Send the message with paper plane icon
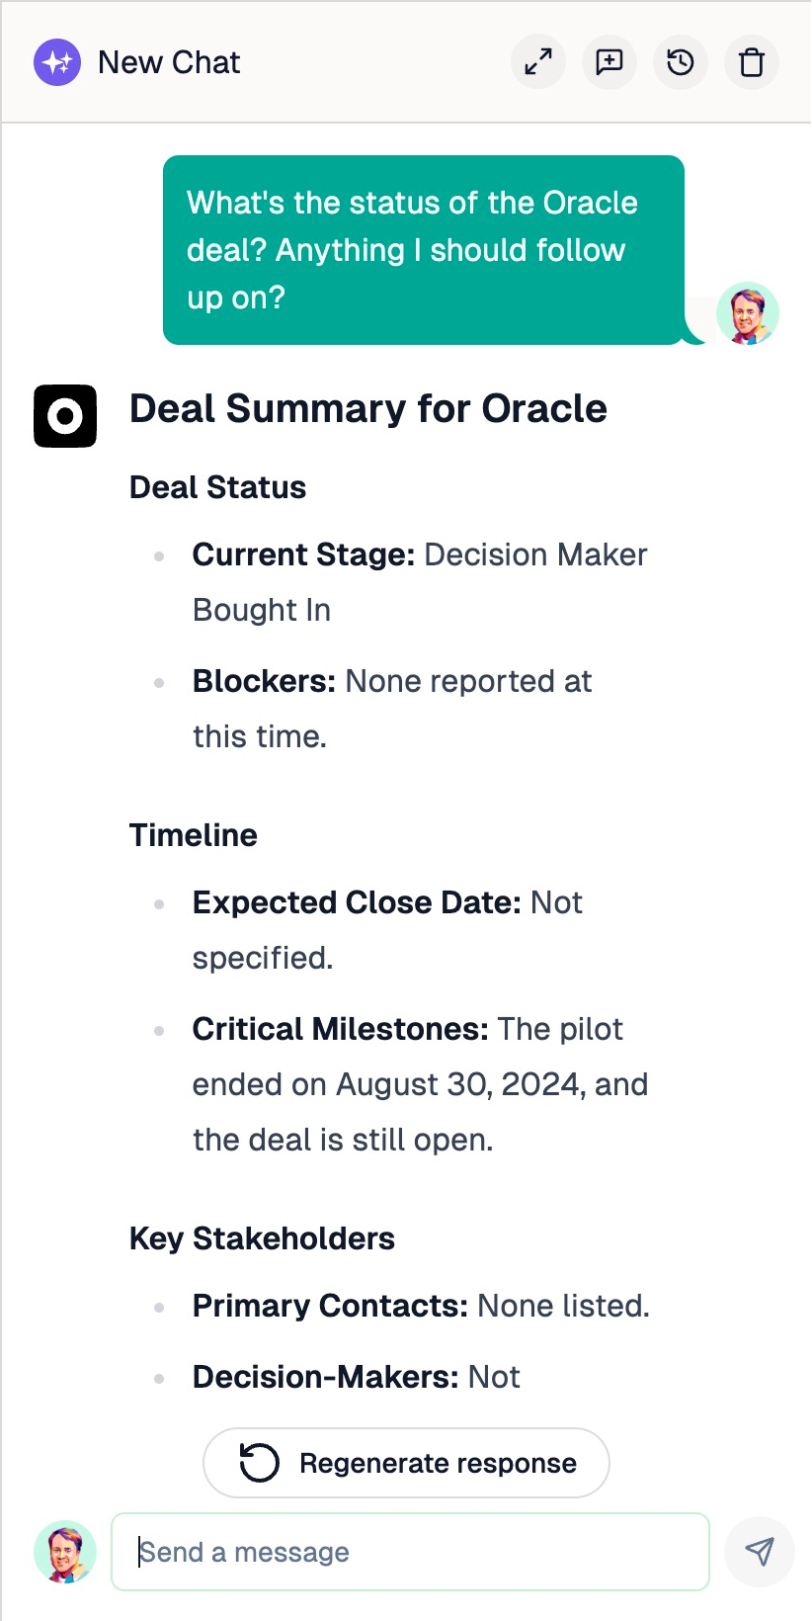The width and height of the screenshot is (812, 1621). coord(759,1552)
